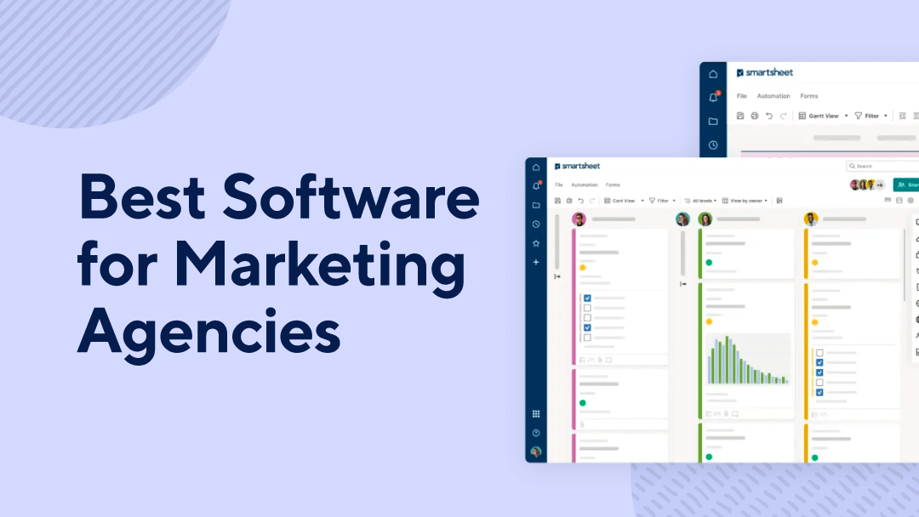Uncheck second checkbox in yellow card checklist
This screenshot has width=919, height=517.
(819, 363)
